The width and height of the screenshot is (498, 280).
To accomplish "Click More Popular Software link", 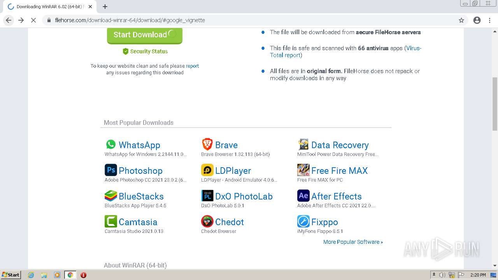I will 353,242.
